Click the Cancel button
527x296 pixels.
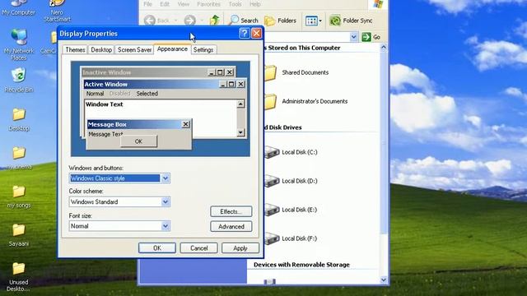tap(198, 248)
